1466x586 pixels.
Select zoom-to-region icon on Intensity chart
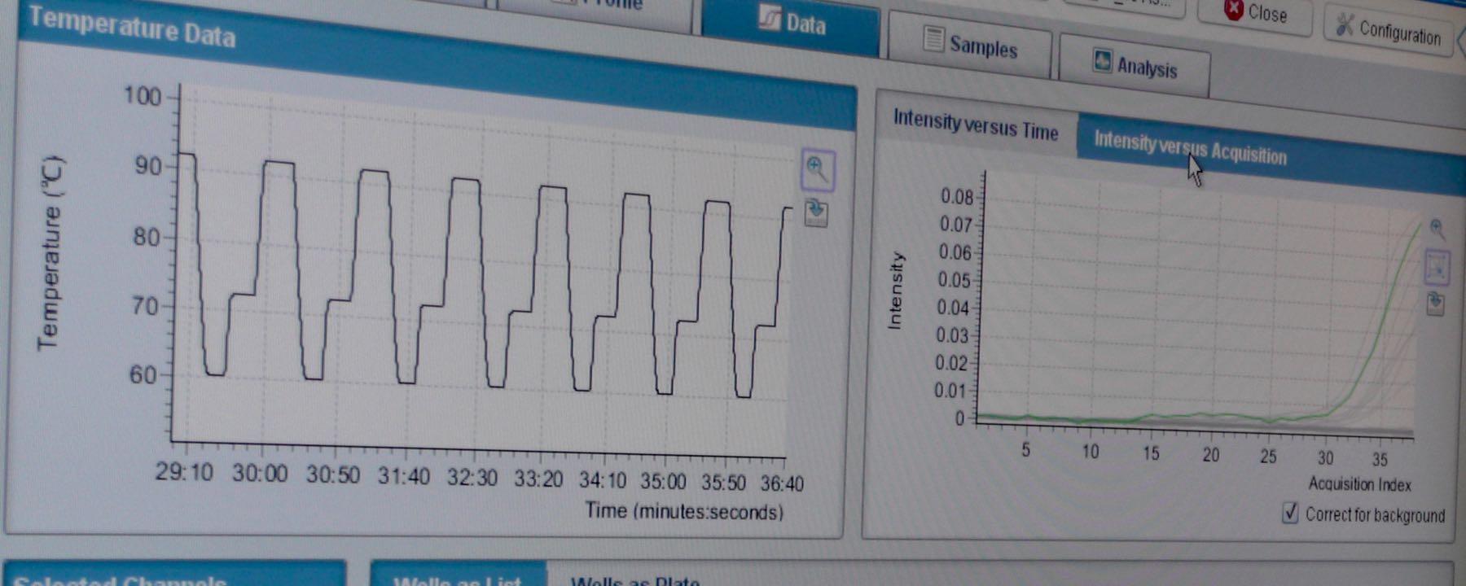[1437, 267]
